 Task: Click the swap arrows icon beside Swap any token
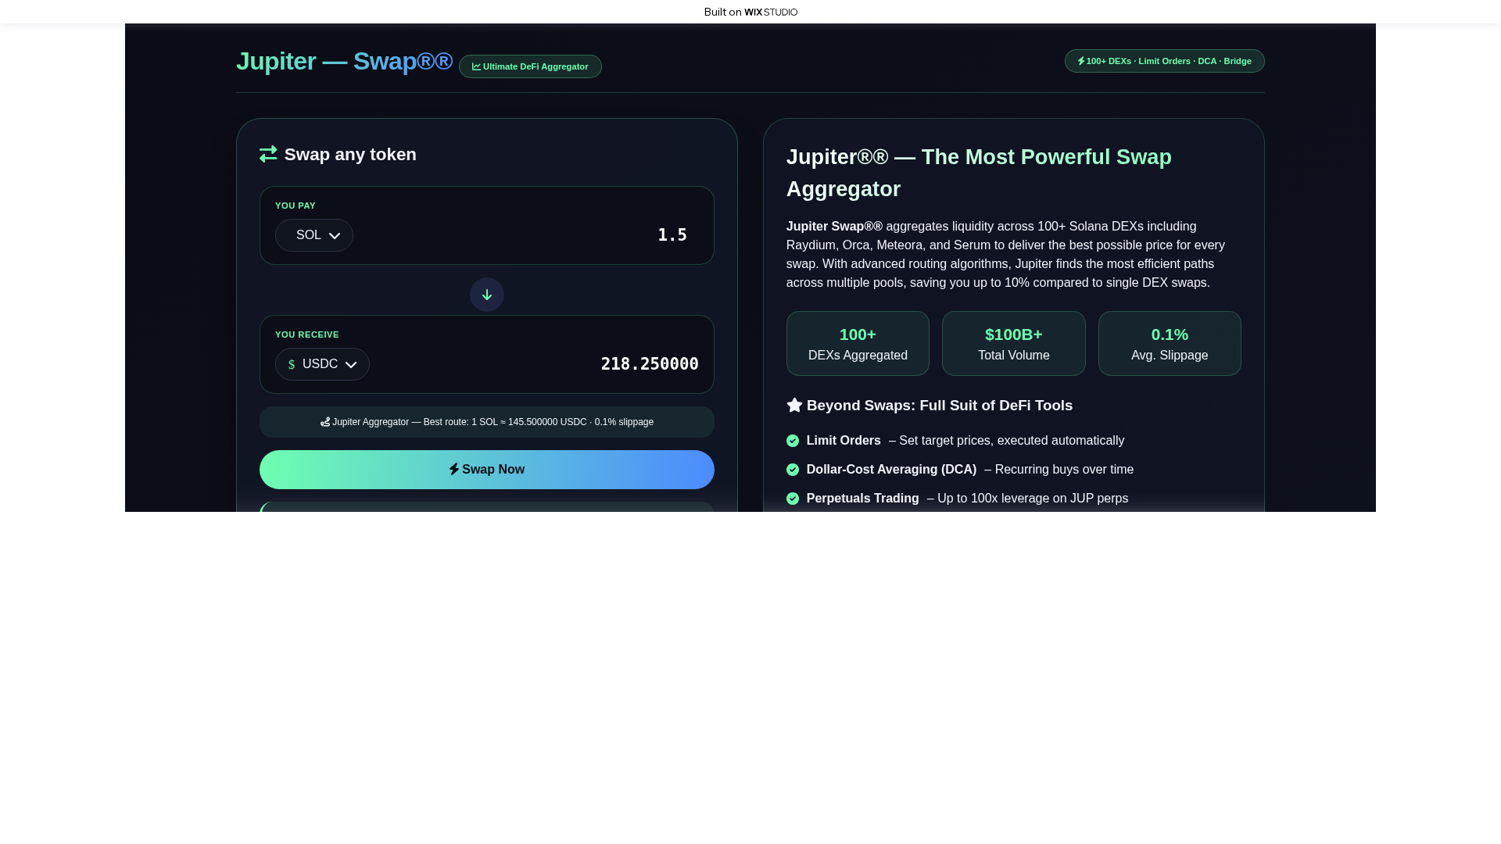pos(268,154)
